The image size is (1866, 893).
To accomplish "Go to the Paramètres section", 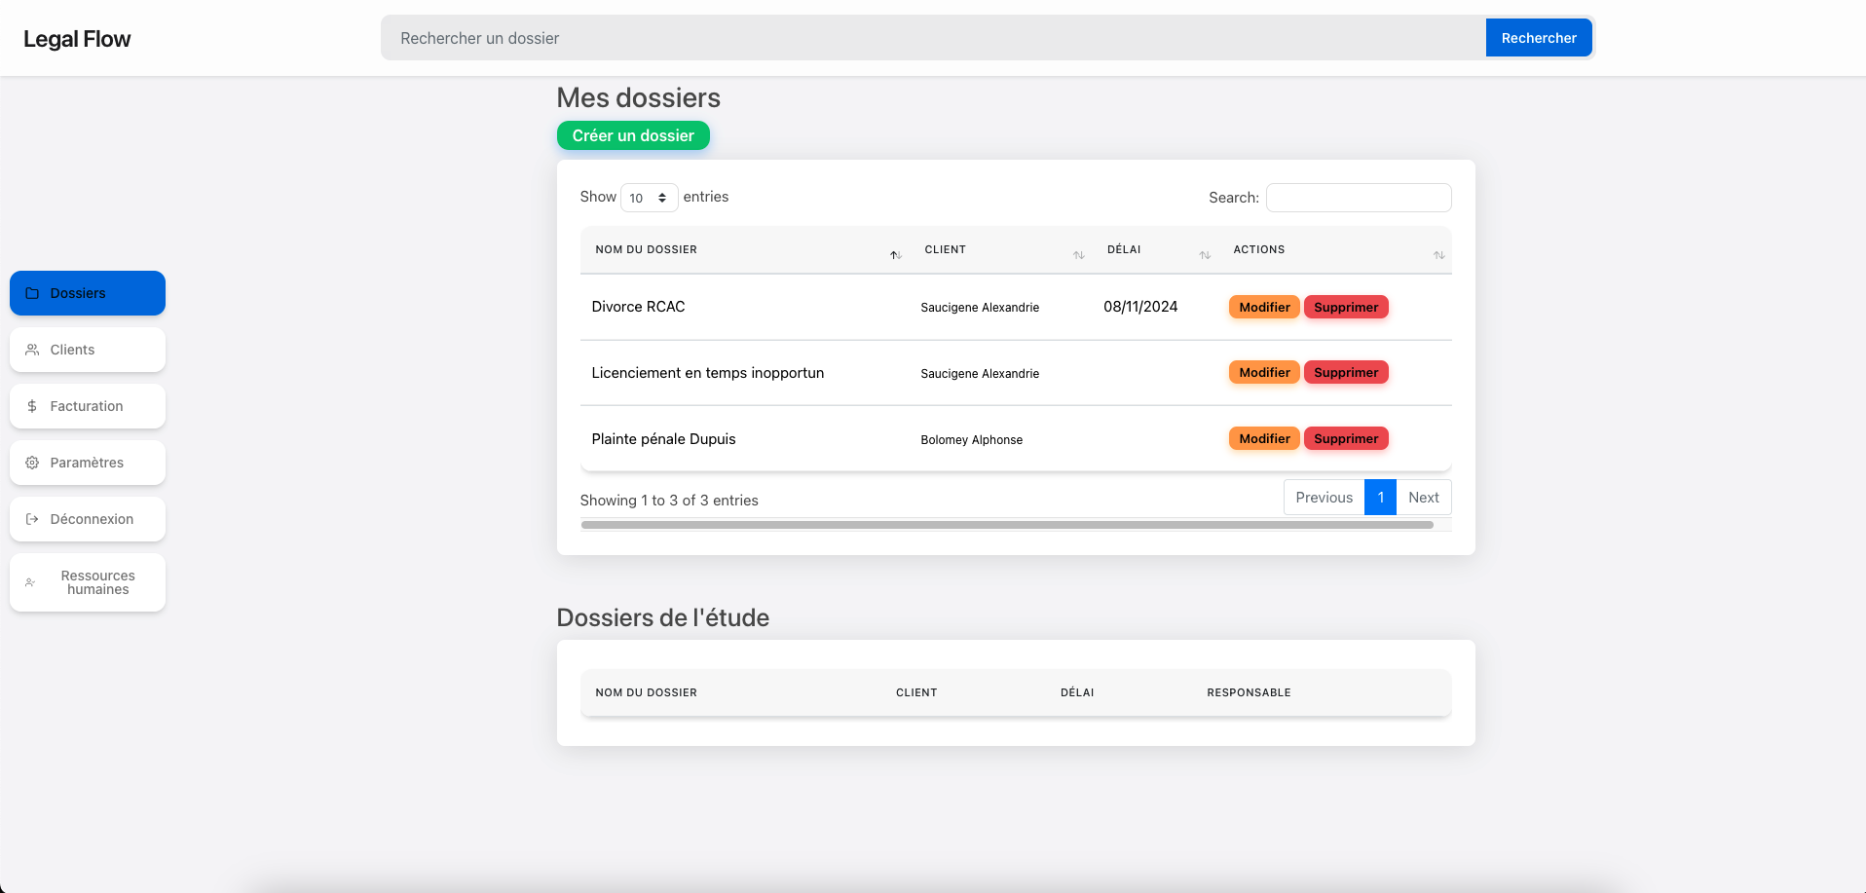I will (x=88, y=463).
